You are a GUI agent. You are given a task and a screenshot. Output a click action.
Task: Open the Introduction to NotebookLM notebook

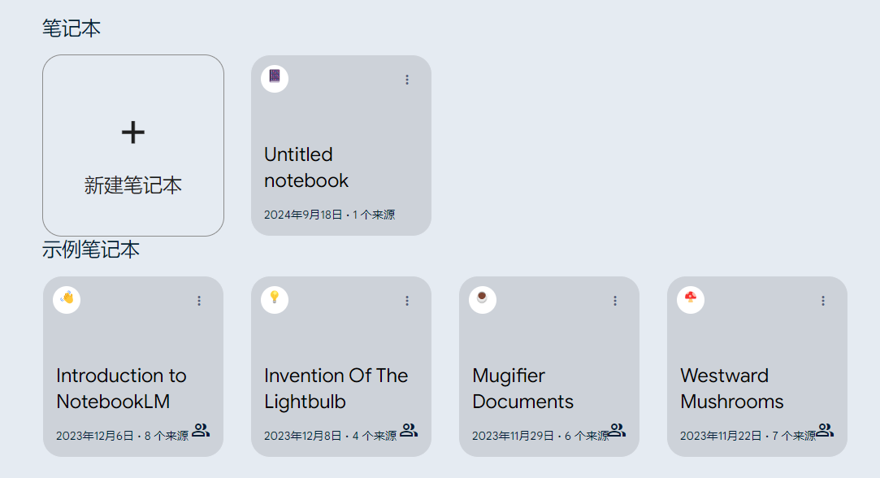[x=121, y=389]
